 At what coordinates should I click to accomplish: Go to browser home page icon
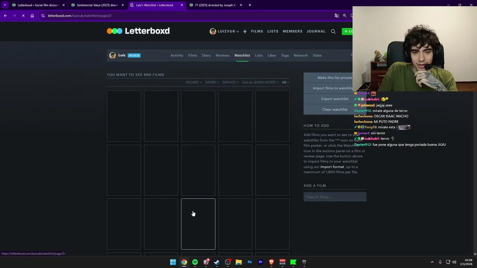coord(32,16)
